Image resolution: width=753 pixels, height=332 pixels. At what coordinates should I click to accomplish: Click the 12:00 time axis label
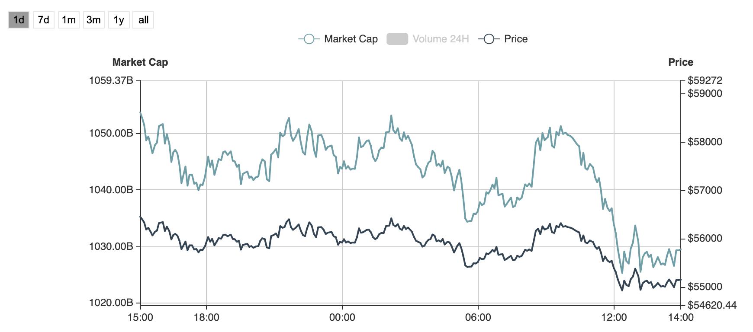614,317
